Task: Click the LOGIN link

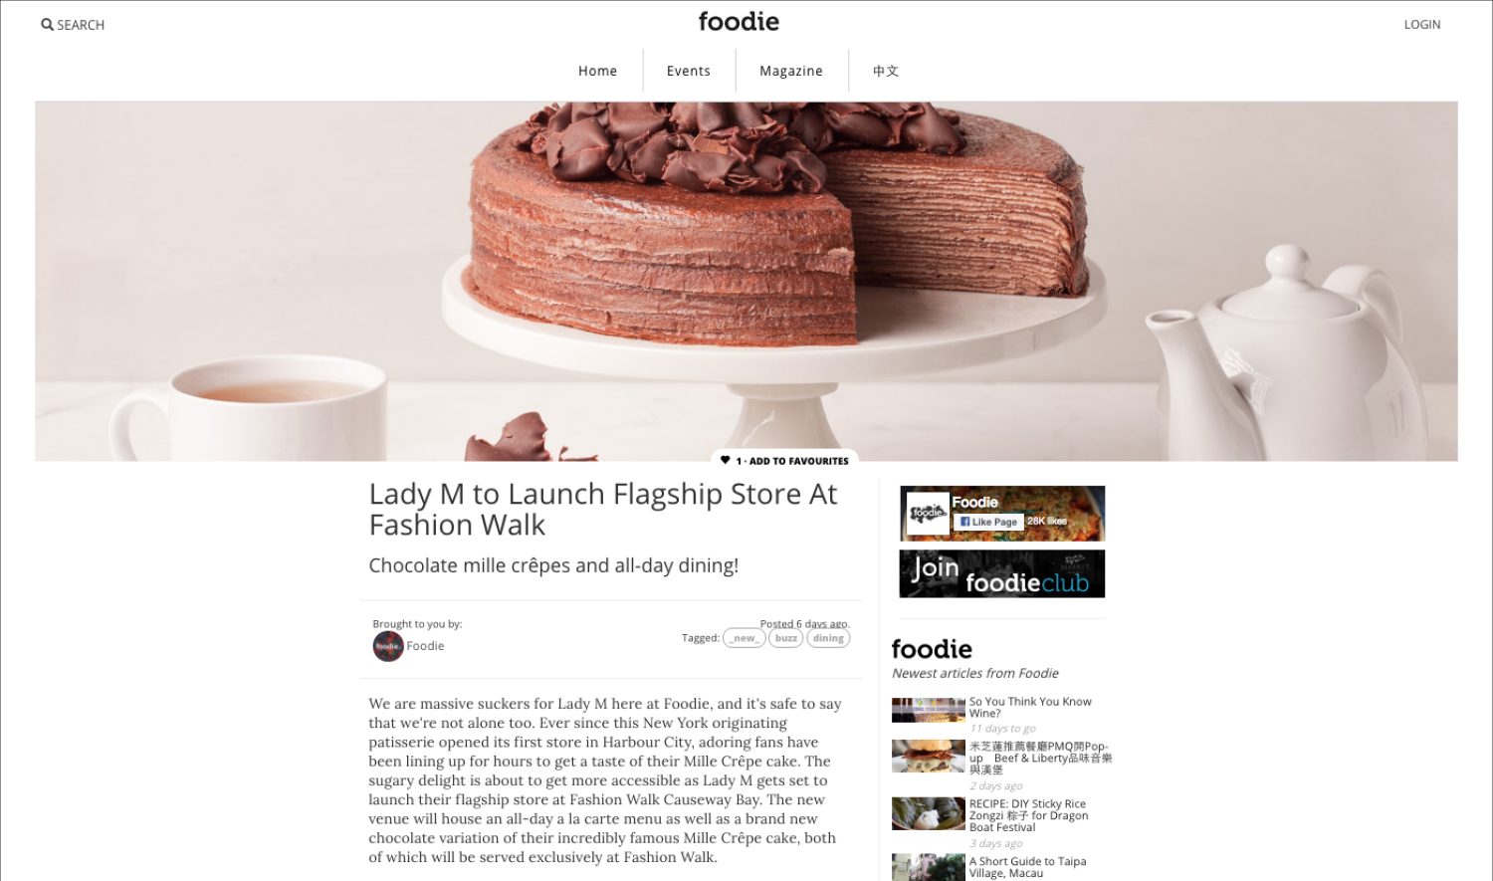Action: [x=1422, y=25]
